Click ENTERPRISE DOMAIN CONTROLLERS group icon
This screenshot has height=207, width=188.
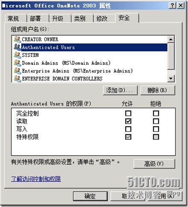tap(18, 79)
